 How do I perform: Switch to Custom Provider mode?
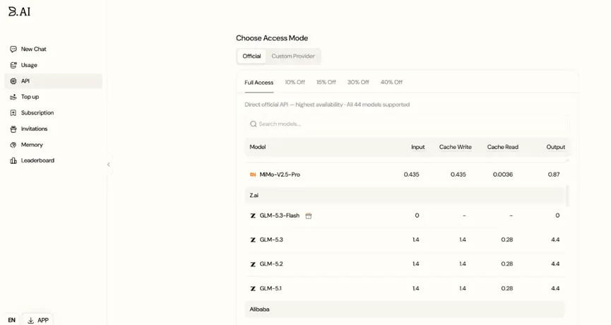293,56
